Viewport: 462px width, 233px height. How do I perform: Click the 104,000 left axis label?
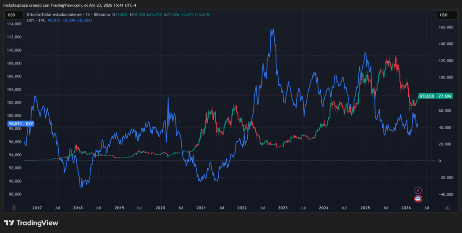pos(14,90)
